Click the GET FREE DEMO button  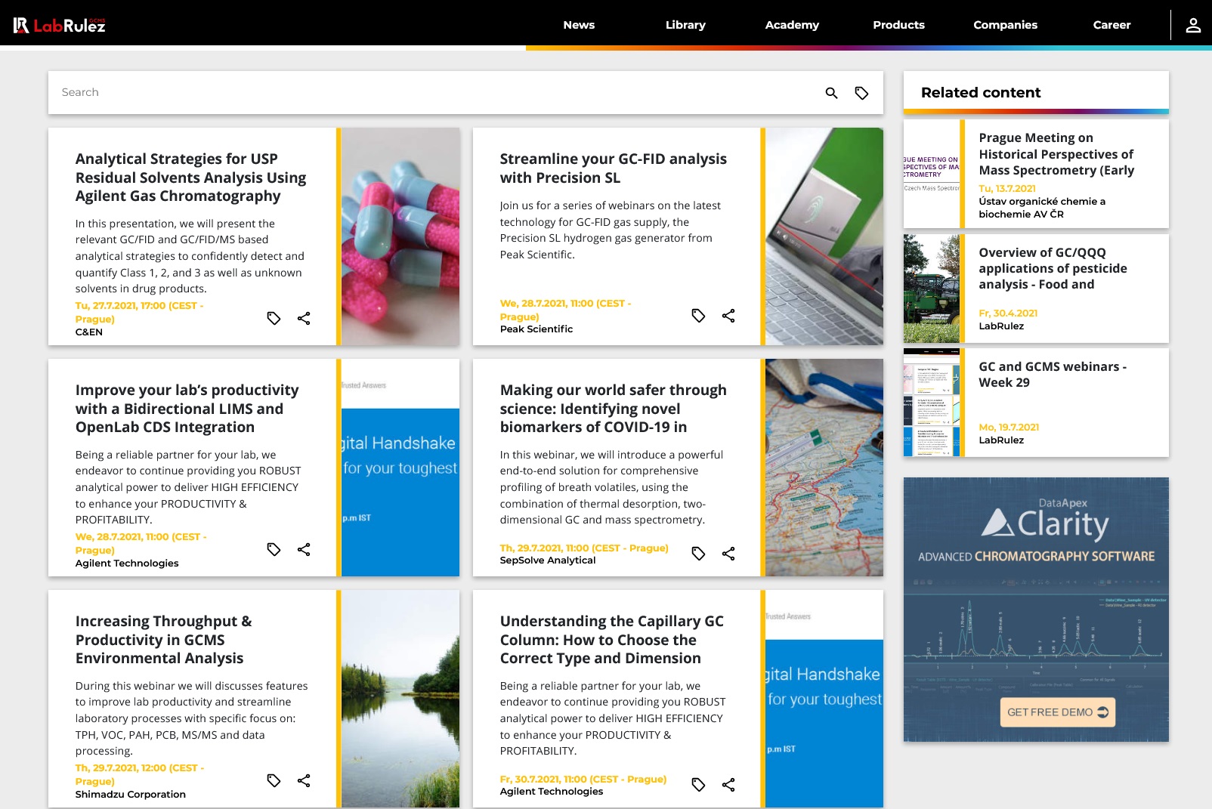1058,712
